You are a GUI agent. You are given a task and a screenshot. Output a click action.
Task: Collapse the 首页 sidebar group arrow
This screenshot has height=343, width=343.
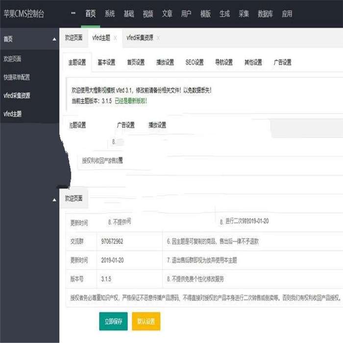[54, 39]
